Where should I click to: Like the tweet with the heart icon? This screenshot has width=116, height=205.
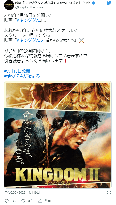coord(7,201)
